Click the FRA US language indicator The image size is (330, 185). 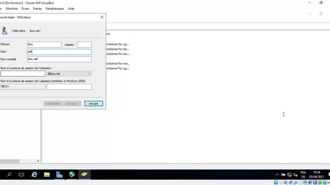pyautogui.click(x=303, y=175)
